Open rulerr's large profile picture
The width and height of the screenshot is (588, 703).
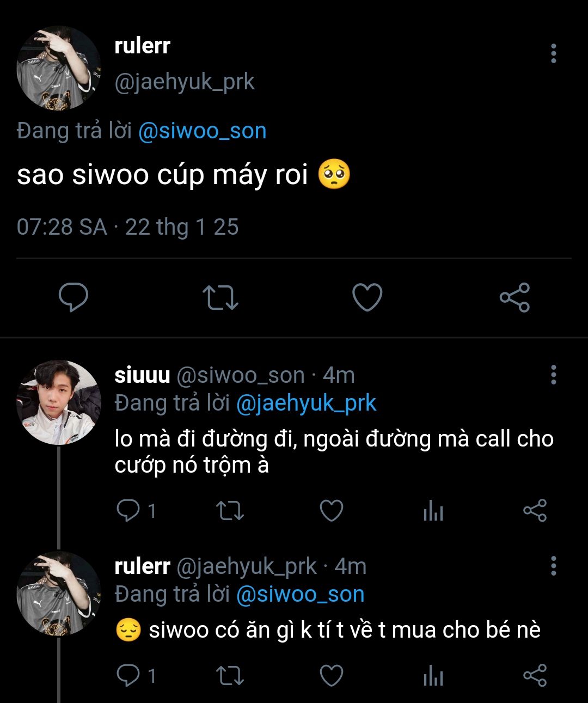coord(58,69)
